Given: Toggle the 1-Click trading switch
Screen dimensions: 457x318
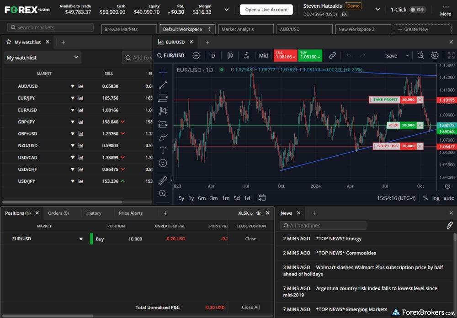Looking at the screenshot, I should [x=417, y=10].
